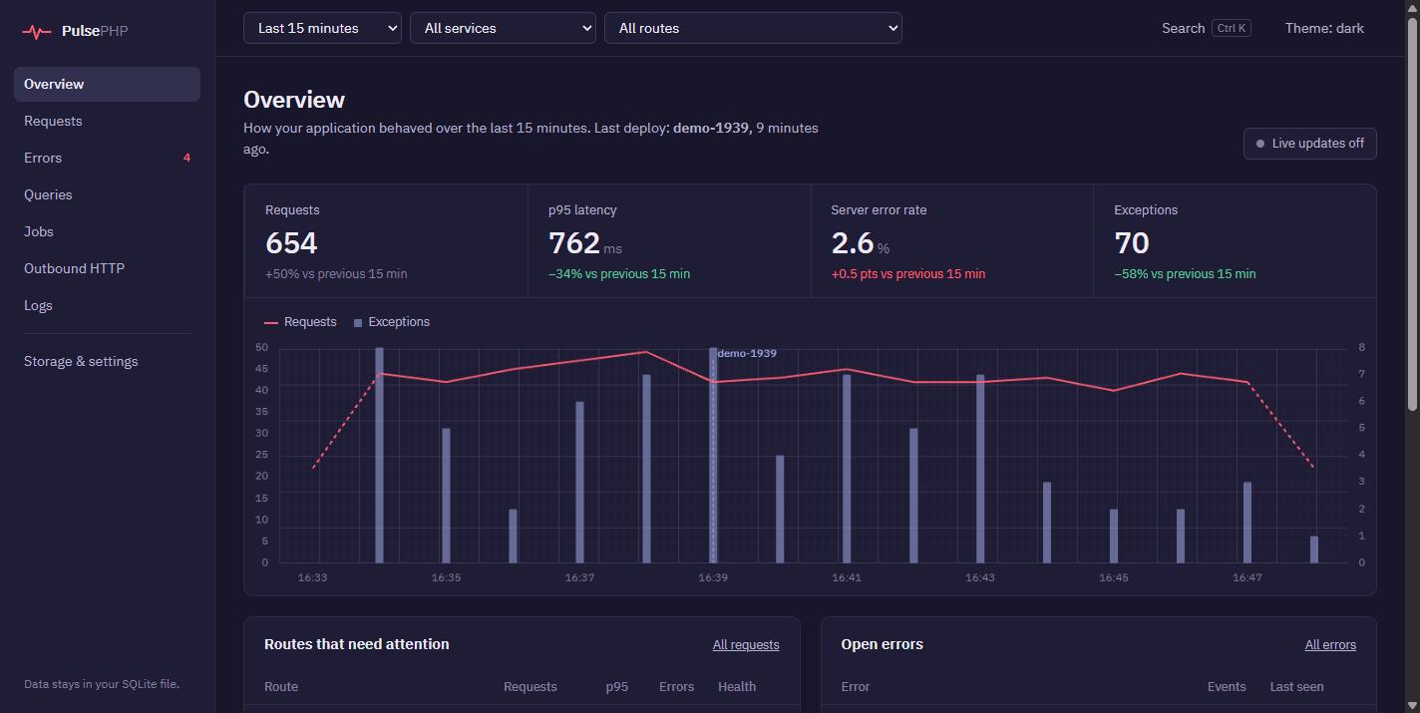Switch theme using Theme: dark button
The height and width of the screenshot is (713, 1420).
click(x=1324, y=28)
